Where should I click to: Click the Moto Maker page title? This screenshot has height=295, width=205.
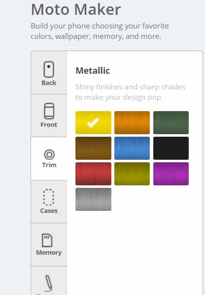pyautogui.click(x=76, y=9)
